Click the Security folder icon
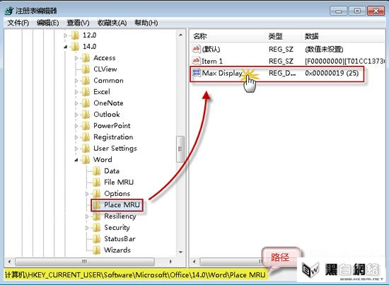 pos(96,228)
